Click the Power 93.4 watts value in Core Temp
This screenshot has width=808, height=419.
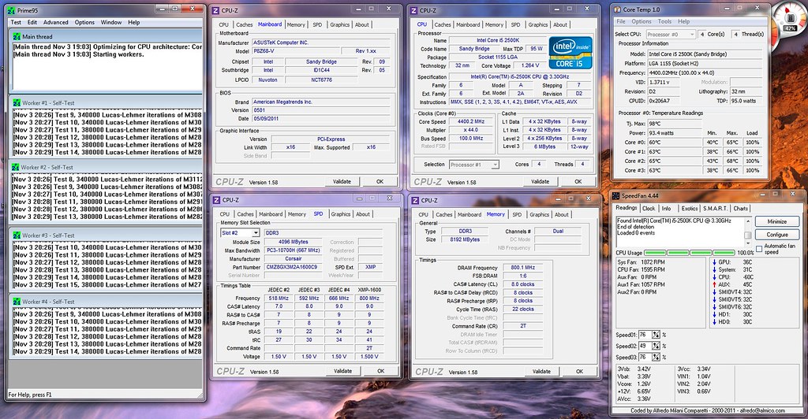tap(675, 133)
